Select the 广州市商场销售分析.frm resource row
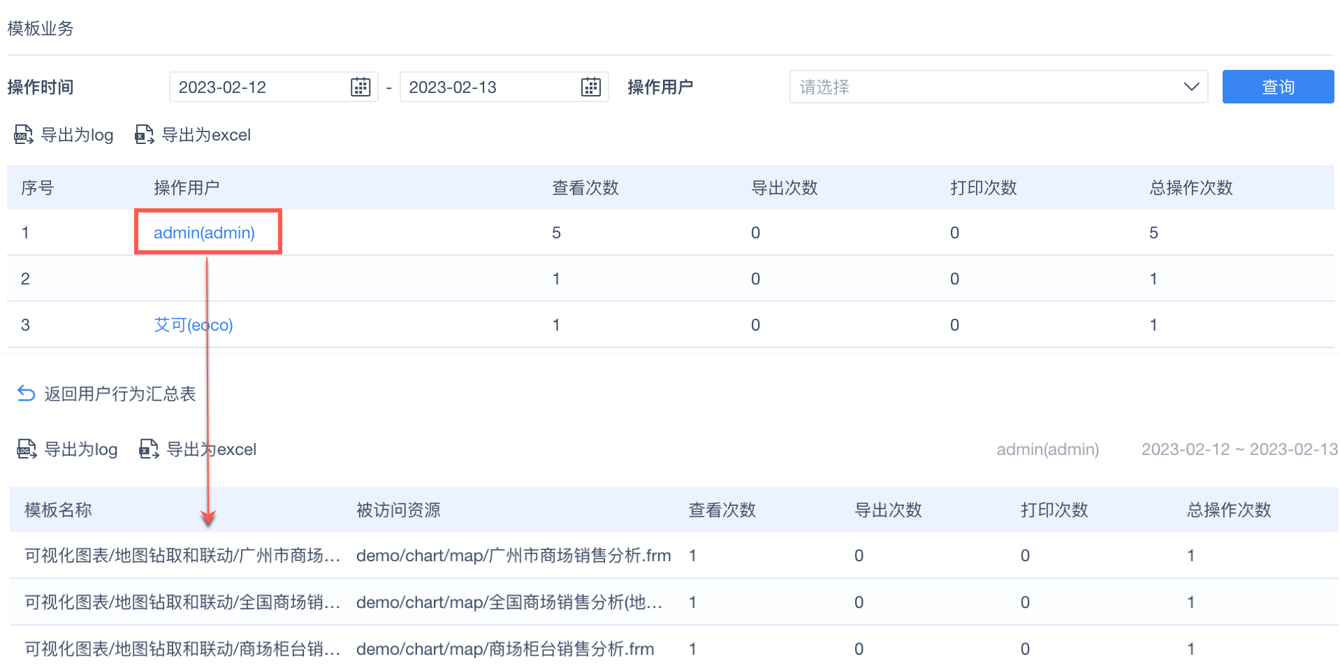The image size is (1340, 664). coord(513,556)
